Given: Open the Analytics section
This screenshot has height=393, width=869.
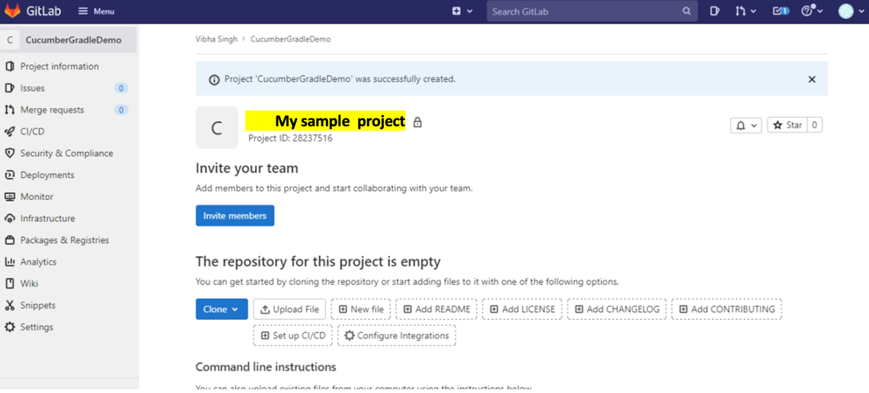Looking at the screenshot, I should pyautogui.click(x=38, y=261).
